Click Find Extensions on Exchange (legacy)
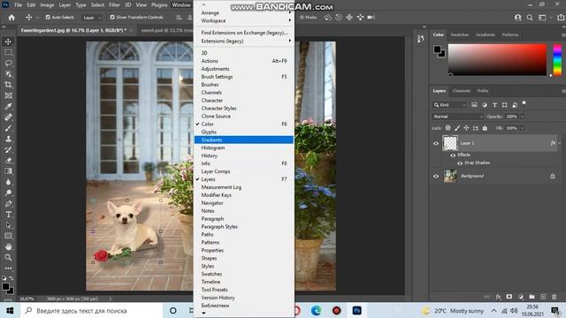 tap(244, 33)
